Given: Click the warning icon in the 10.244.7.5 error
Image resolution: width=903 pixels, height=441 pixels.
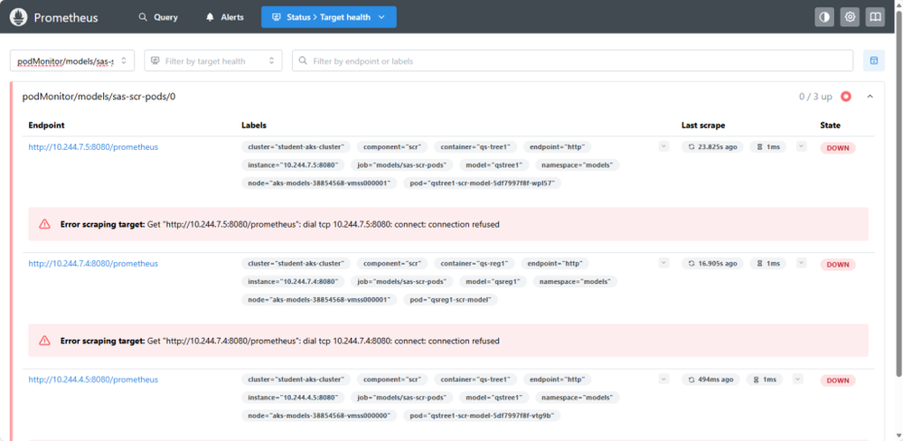Looking at the screenshot, I should pos(44,224).
